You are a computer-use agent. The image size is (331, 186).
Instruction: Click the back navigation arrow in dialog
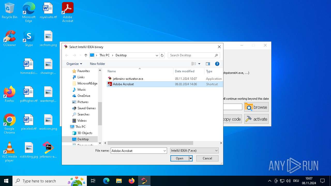[x=67, y=55]
